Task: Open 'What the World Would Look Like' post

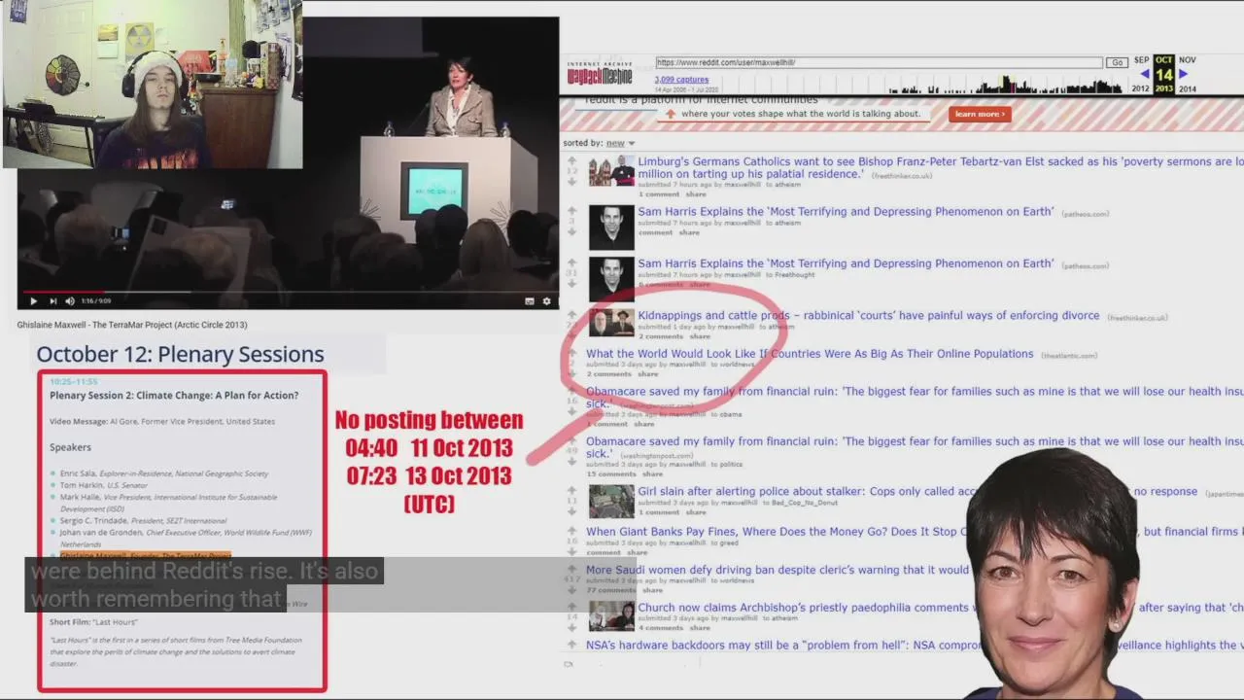Action: [810, 354]
